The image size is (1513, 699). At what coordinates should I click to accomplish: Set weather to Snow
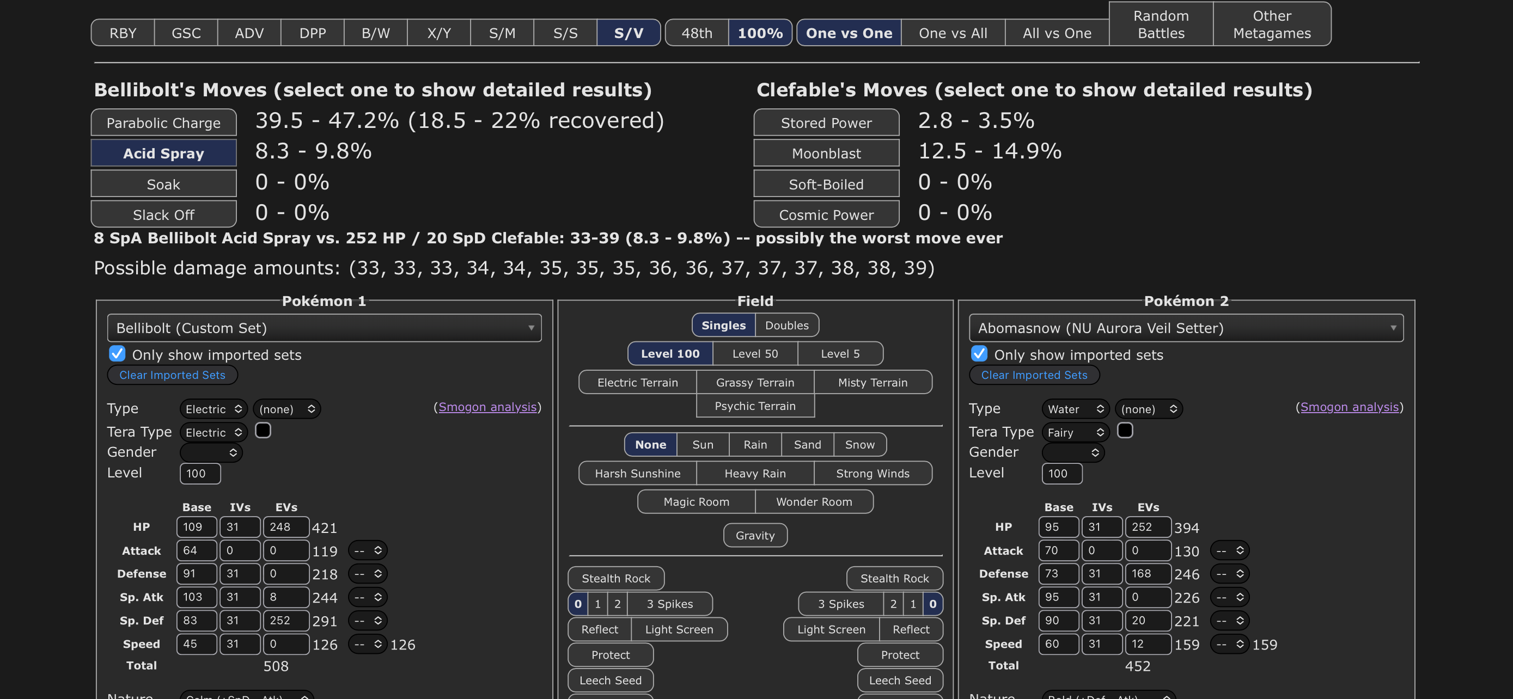859,444
